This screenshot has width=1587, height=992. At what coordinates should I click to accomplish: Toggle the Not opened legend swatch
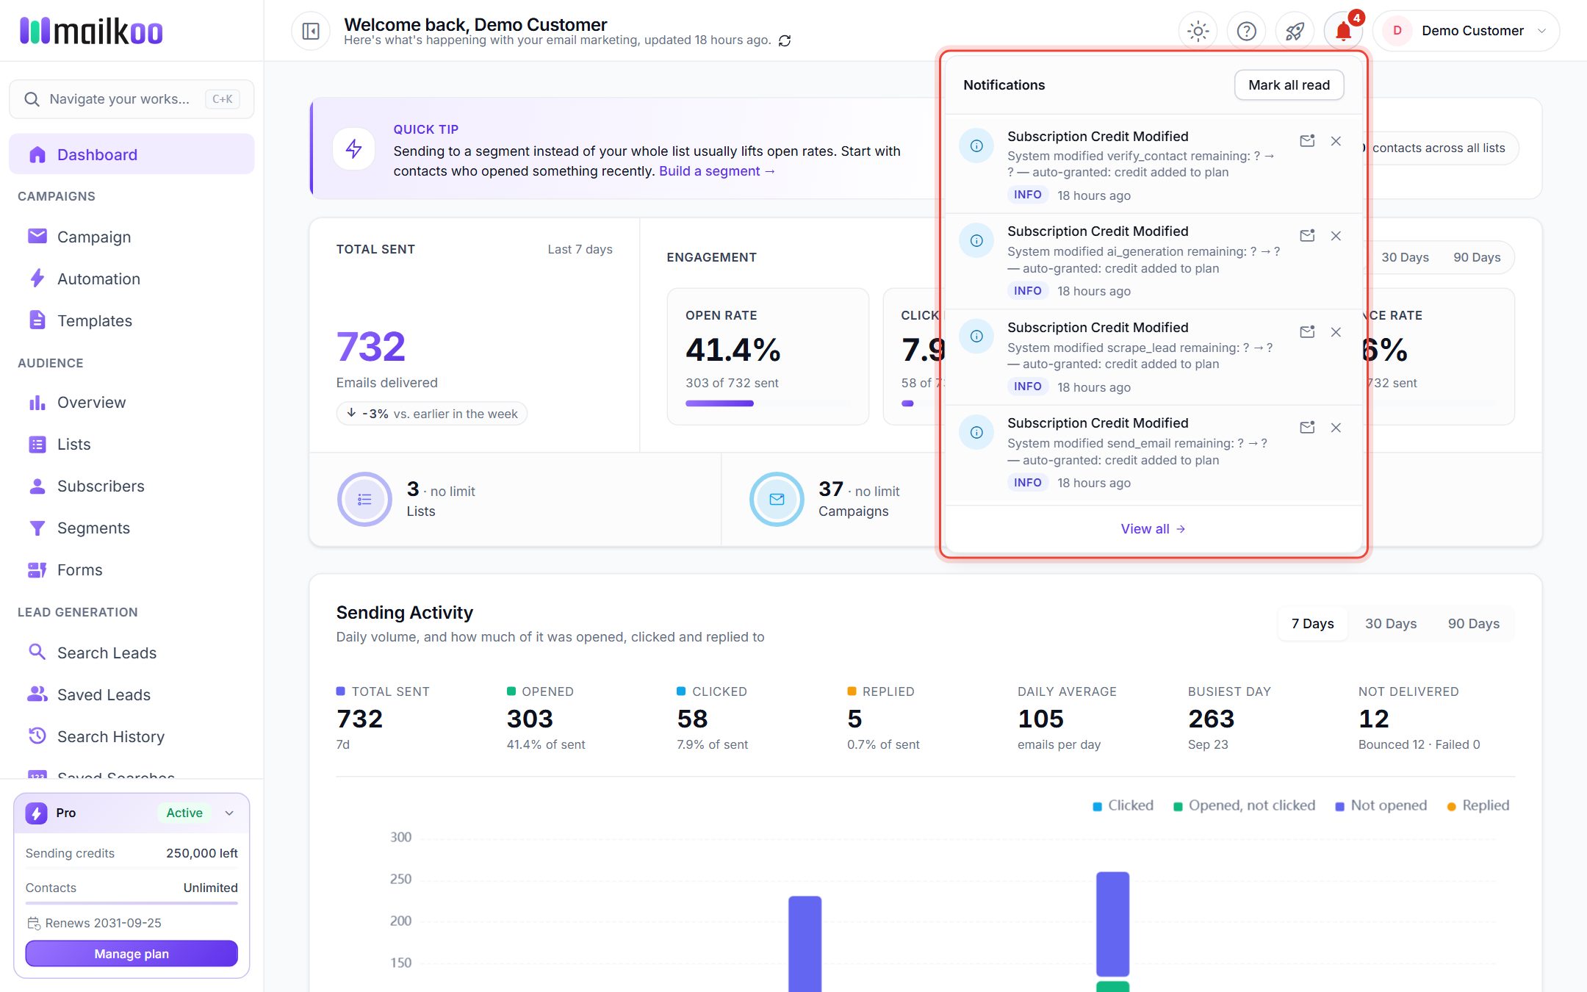pyautogui.click(x=1339, y=806)
